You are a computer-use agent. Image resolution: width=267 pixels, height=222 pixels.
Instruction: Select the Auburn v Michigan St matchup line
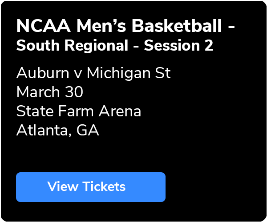(x=93, y=73)
